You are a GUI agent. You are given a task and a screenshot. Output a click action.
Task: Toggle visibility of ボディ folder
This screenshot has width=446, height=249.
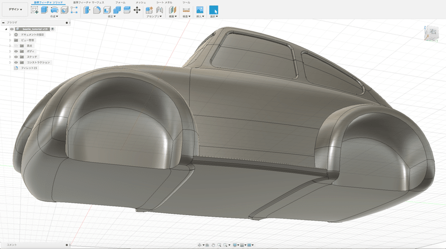[x=15, y=51]
